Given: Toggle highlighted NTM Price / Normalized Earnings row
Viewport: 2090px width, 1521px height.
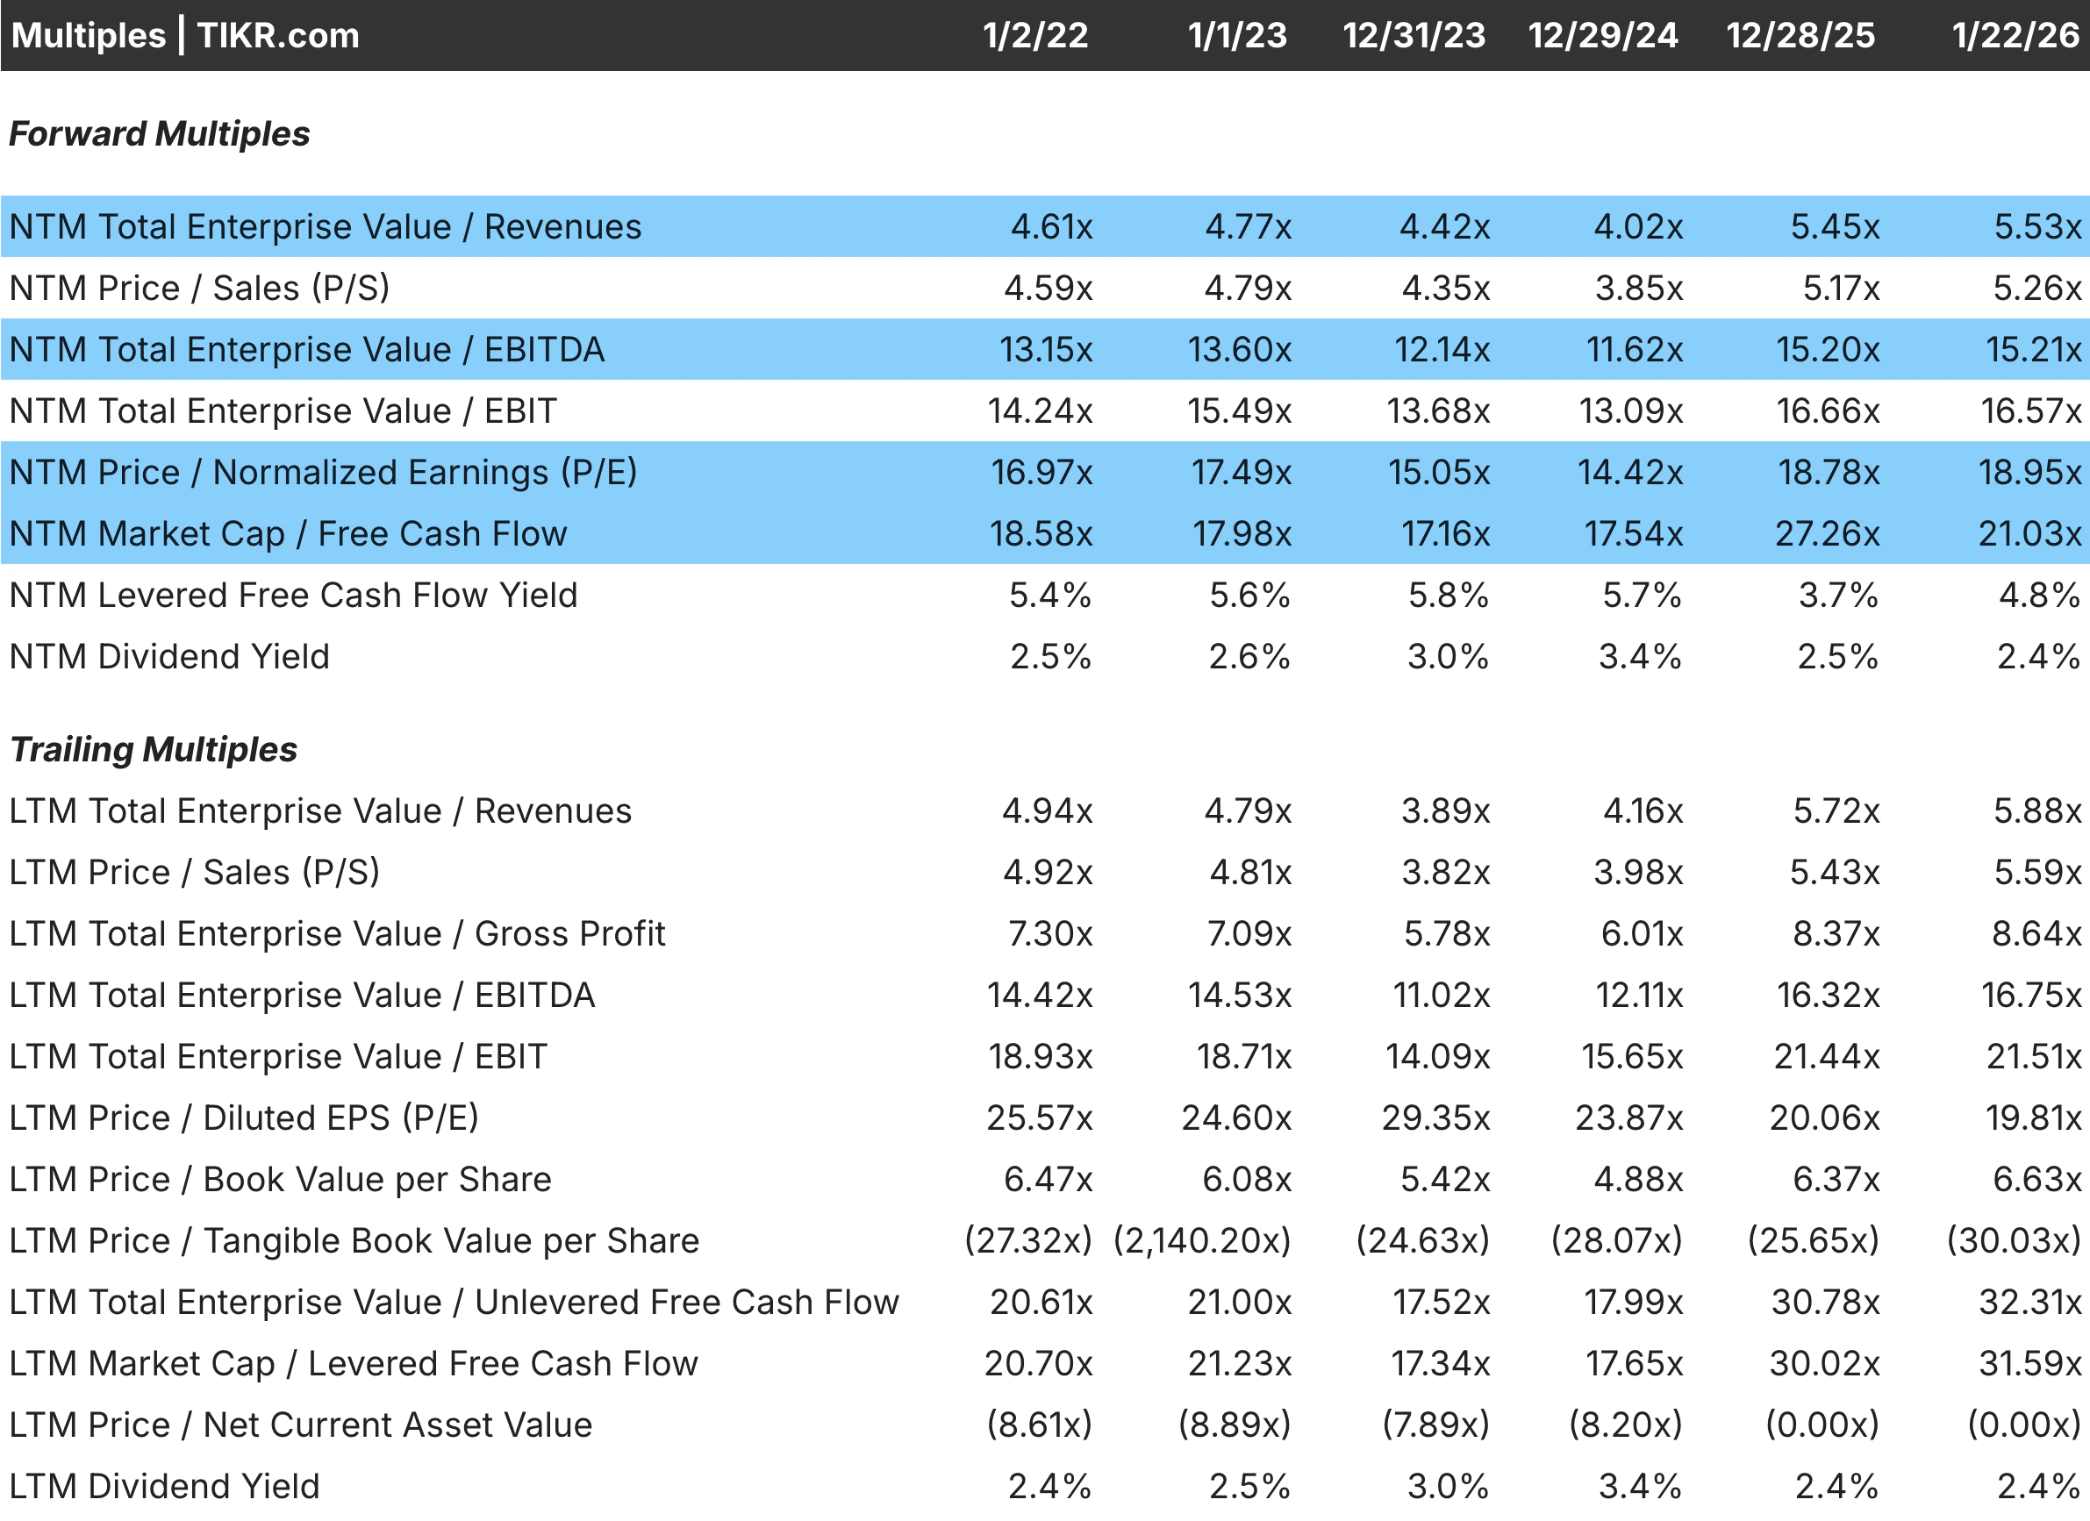Looking at the screenshot, I should click(x=323, y=473).
